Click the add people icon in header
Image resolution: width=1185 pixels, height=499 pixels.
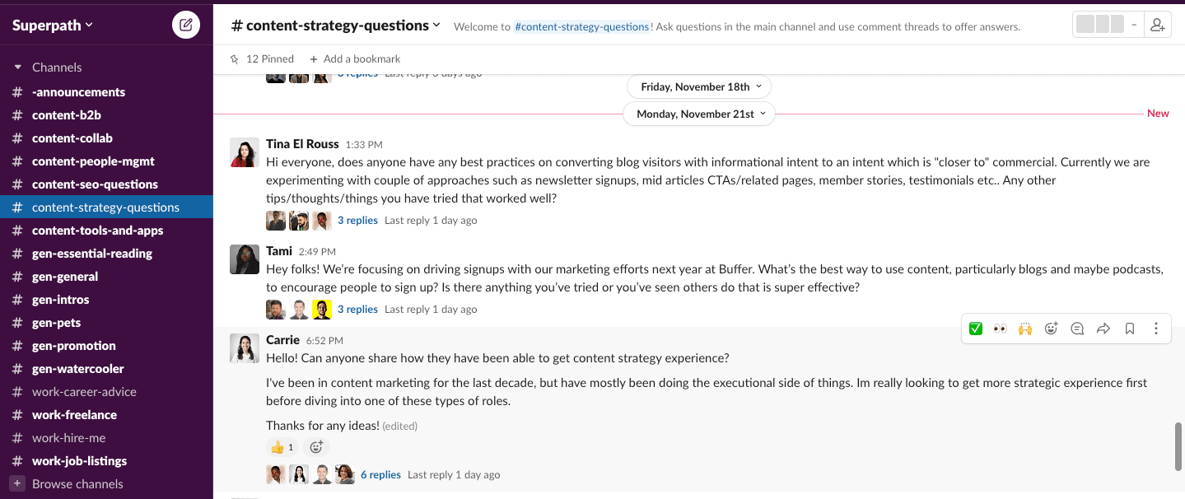coord(1158,26)
